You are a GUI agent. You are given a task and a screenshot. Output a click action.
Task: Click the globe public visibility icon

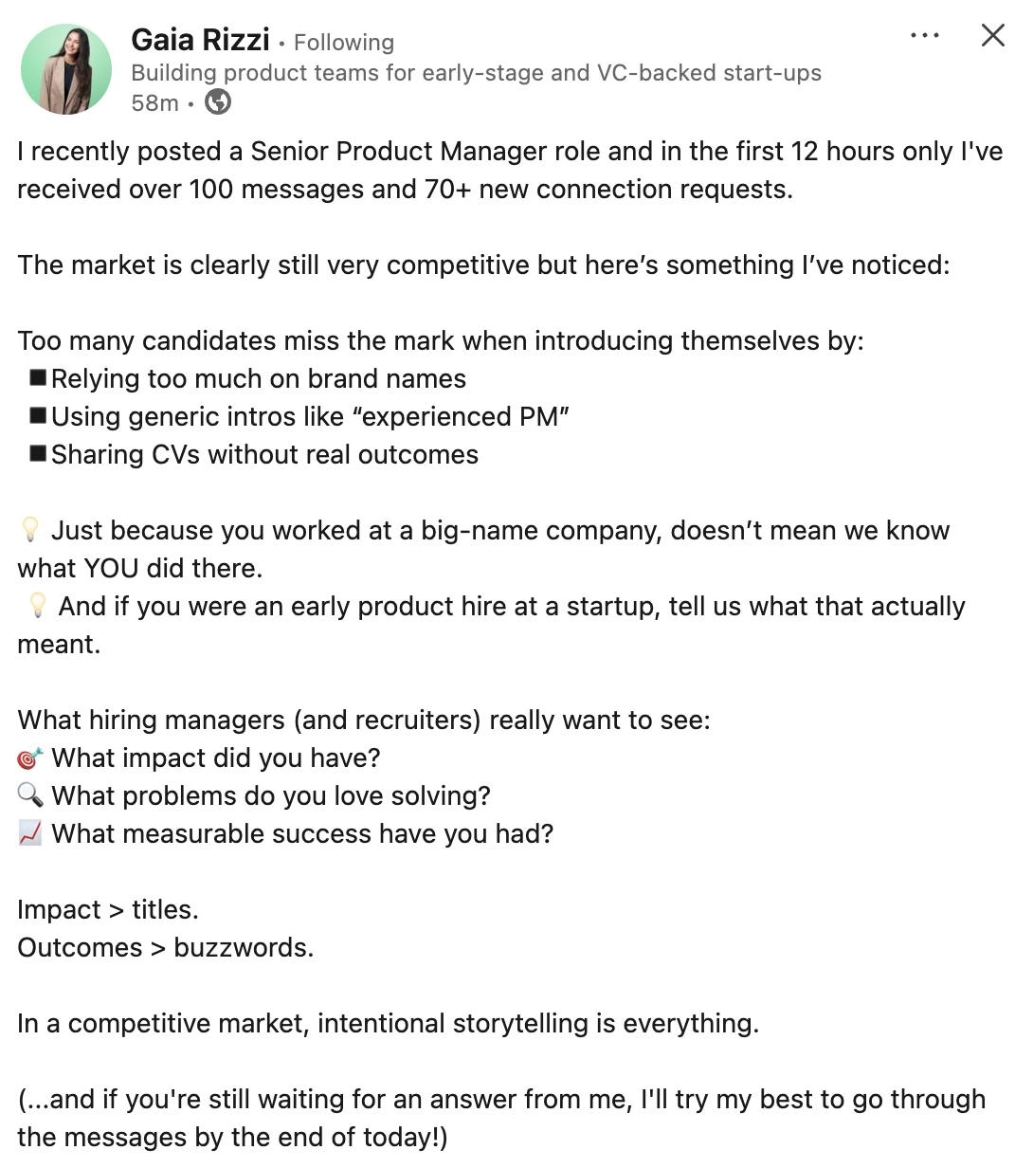pos(218,101)
